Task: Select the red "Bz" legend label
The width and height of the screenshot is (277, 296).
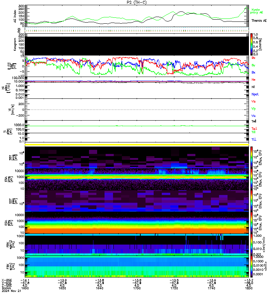Action: [x=253, y=58]
